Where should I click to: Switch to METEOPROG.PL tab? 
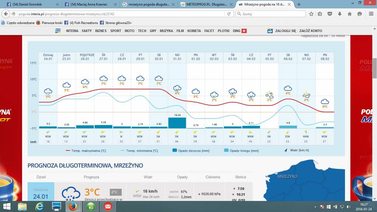tap(207, 4)
